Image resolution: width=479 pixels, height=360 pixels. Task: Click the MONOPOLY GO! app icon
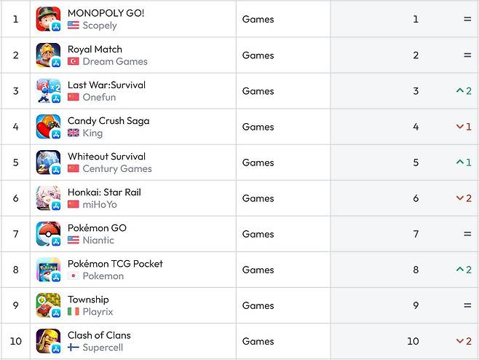click(x=48, y=19)
